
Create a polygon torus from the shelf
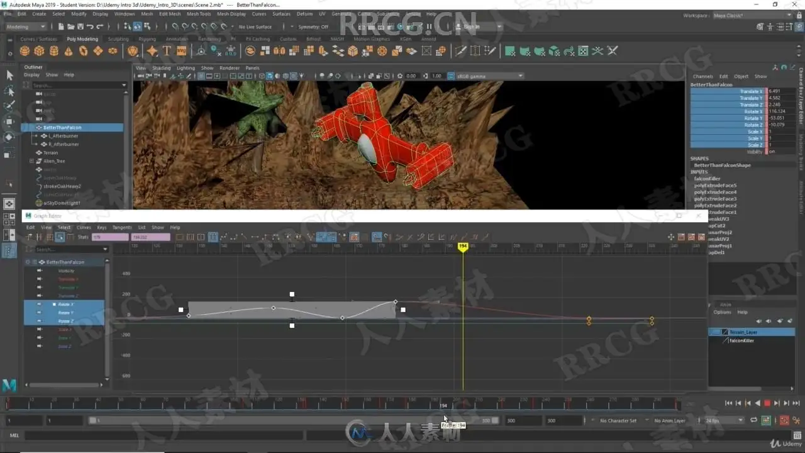[x=82, y=51]
